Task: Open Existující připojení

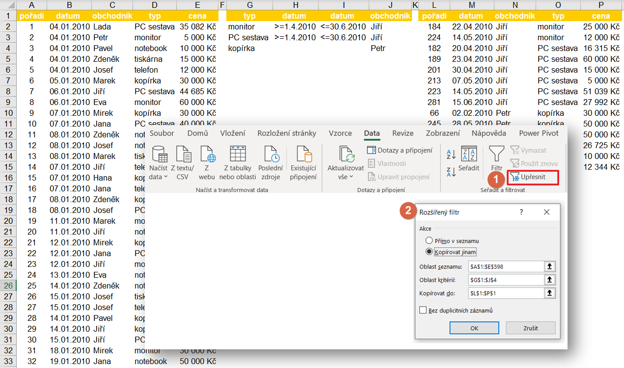Action: [x=303, y=155]
